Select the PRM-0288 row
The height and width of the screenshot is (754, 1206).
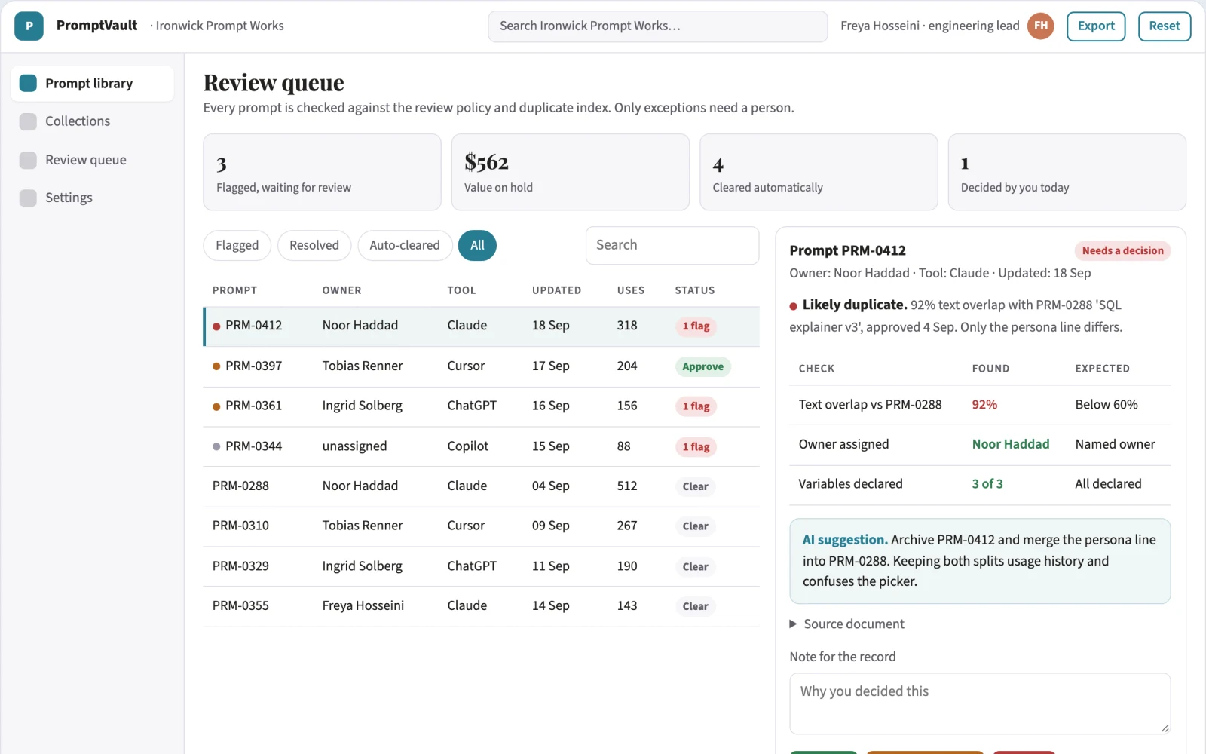(481, 486)
